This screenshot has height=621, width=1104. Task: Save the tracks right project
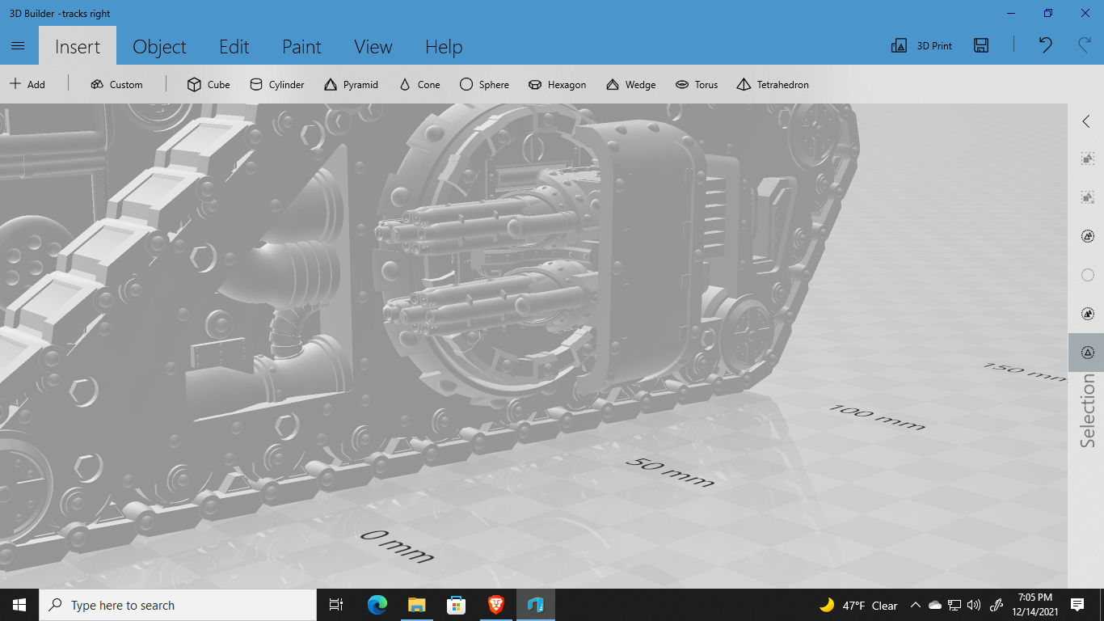980,46
